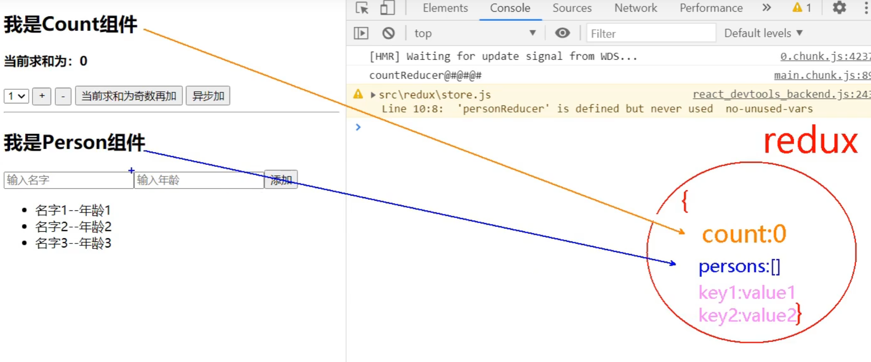Open the DevTools three-dot menu
The height and width of the screenshot is (362, 871).
point(866,8)
